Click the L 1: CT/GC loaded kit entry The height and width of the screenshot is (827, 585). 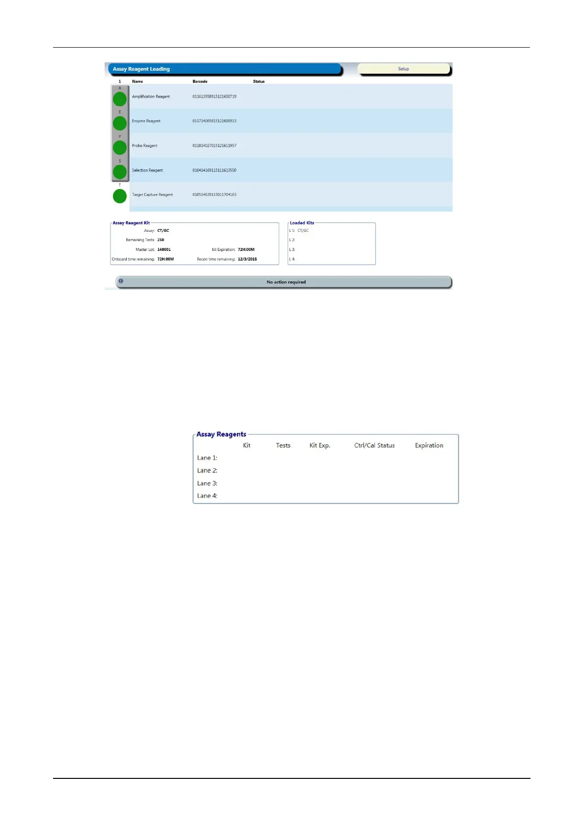click(299, 230)
